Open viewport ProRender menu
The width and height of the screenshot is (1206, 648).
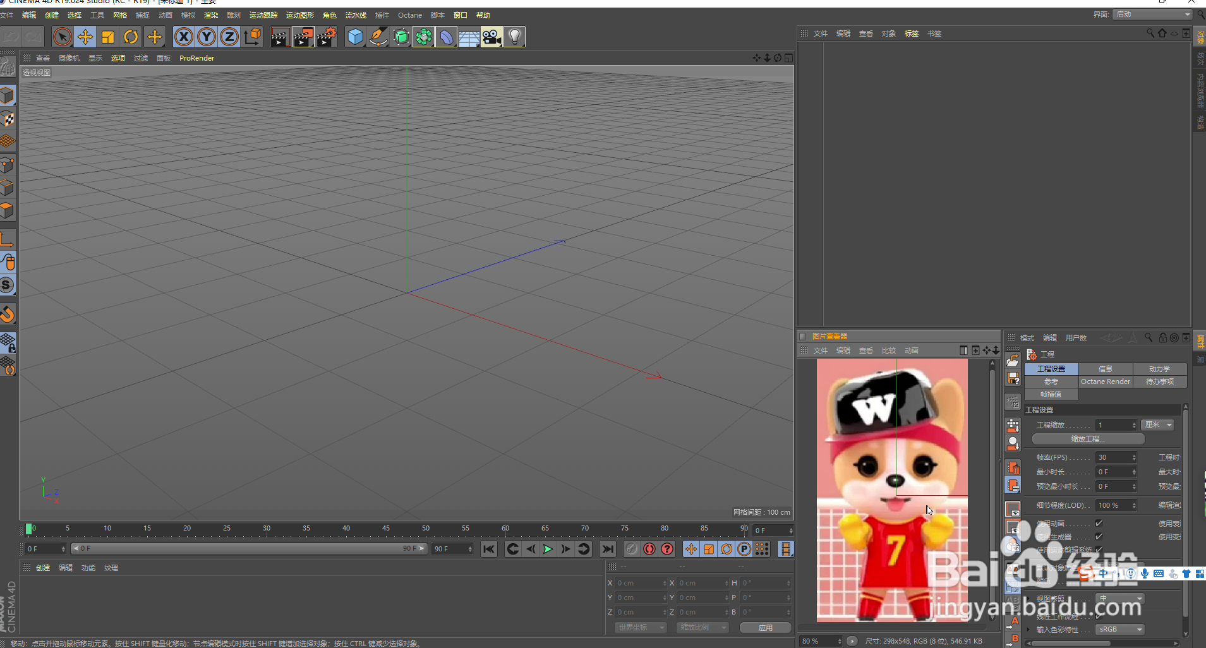[196, 58]
